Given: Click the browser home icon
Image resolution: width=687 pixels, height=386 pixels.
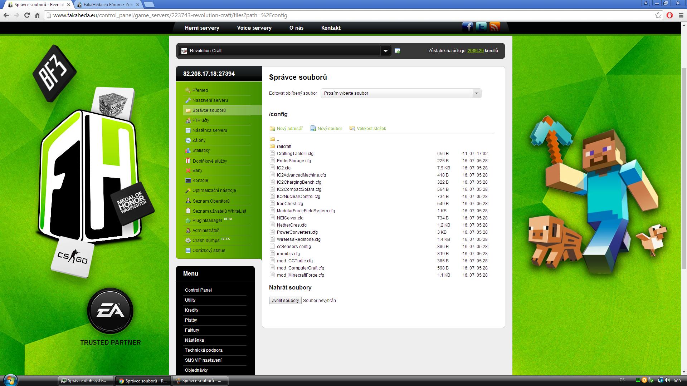Looking at the screenshot, I should click(37, 15).
